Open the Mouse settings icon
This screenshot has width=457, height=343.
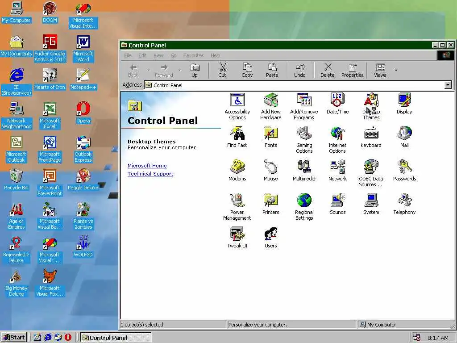click(271, 170)
